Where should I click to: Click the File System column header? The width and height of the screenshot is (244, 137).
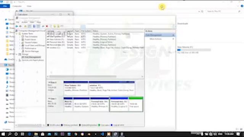[x=86, y=31]
